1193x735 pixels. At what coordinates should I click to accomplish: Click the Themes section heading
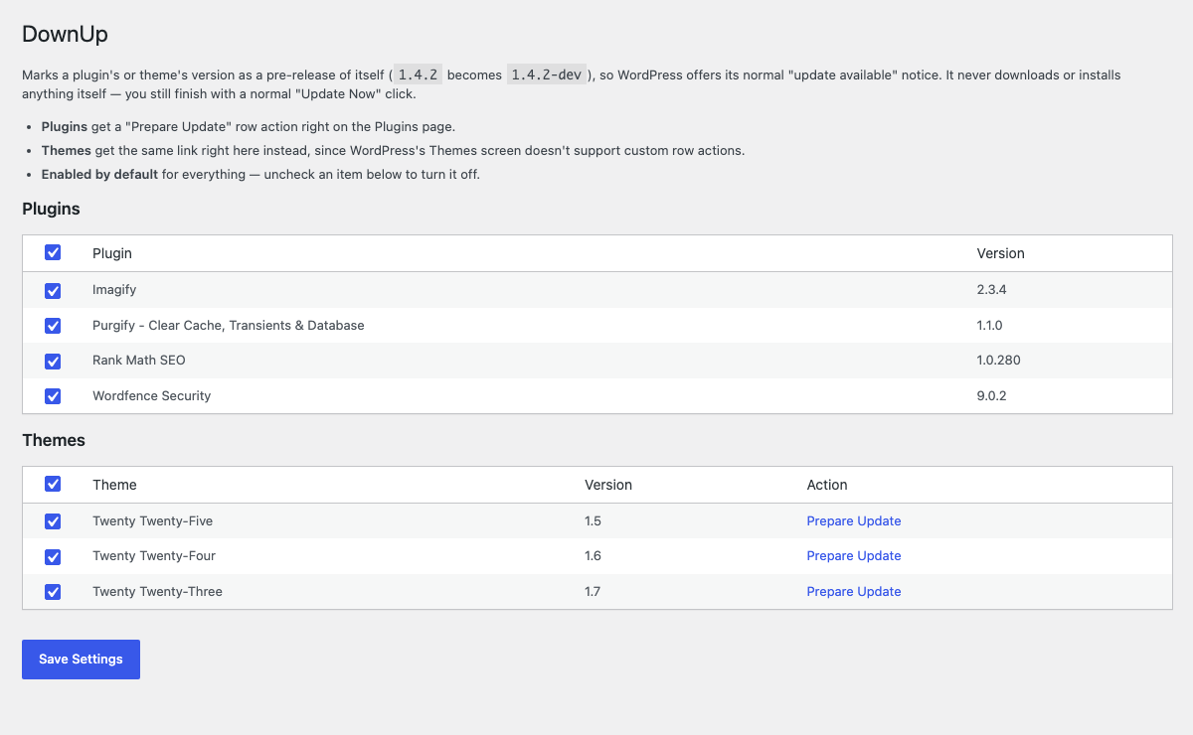[54, 440]
